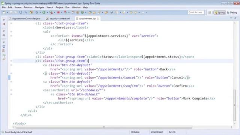The image size is (240, 135).
Task: Open the Help menu
Action: [x=85, y=7]
